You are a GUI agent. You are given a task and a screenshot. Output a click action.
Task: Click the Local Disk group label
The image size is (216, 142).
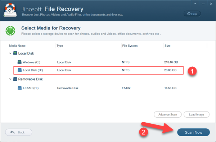26,53
